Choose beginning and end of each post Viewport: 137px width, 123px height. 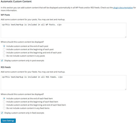pos(4,52)
